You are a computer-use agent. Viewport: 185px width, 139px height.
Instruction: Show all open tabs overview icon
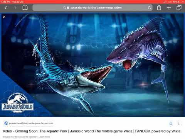tap(179, 8)
